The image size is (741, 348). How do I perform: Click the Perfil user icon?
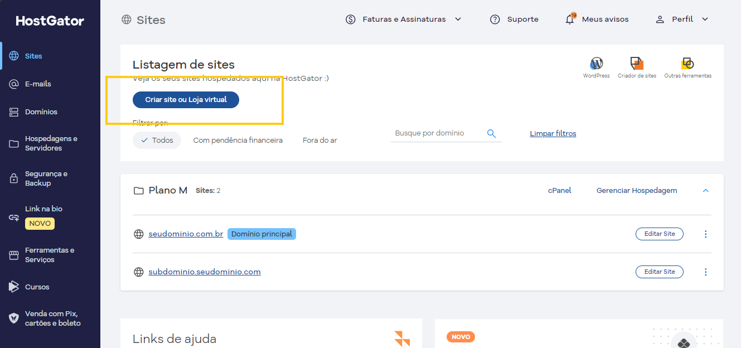pyautogui.click(x=660, y=20)
